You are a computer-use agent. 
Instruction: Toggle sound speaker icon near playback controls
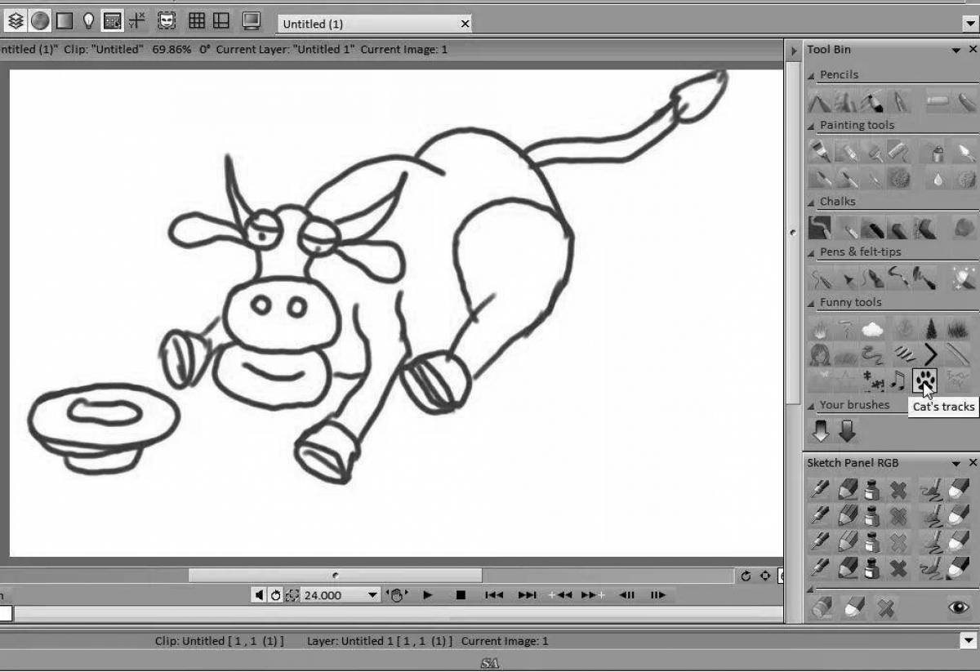pyautogui.click(x=259, y=595)
